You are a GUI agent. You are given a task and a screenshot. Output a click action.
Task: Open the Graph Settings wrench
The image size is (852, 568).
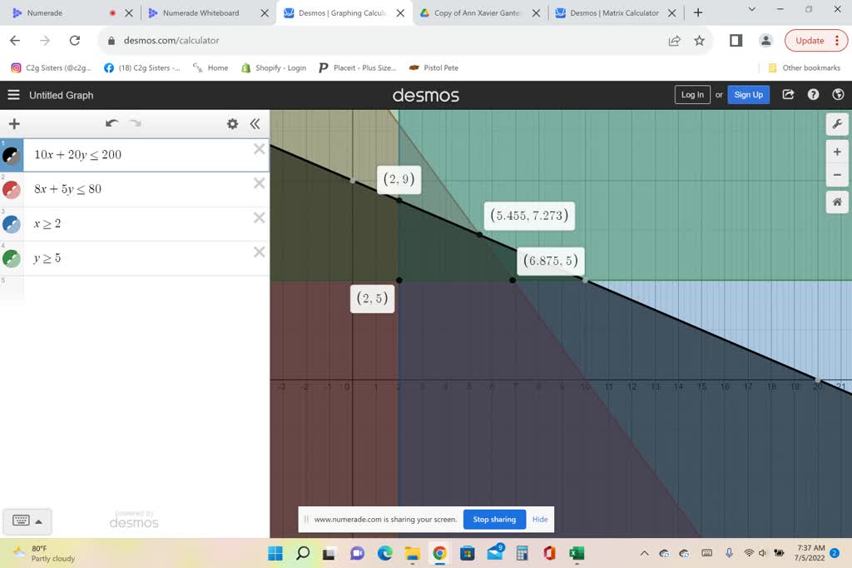click(837, 124)
